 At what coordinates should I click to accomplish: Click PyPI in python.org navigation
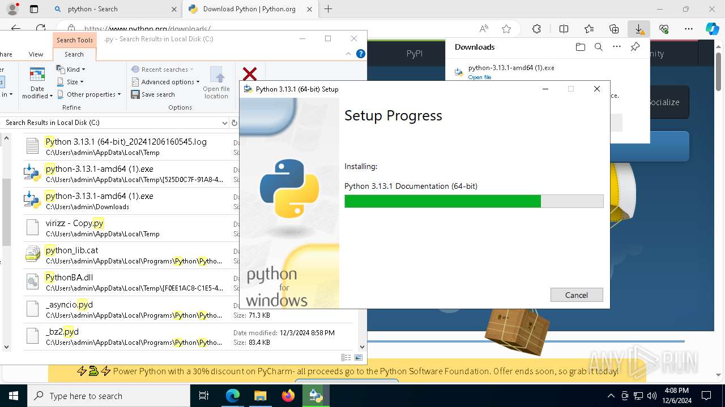coord(415,54)
